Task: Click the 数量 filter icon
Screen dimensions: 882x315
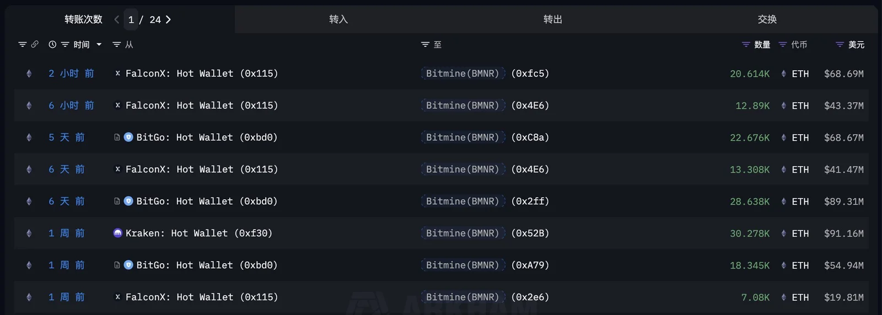Action: click(746, 45)
